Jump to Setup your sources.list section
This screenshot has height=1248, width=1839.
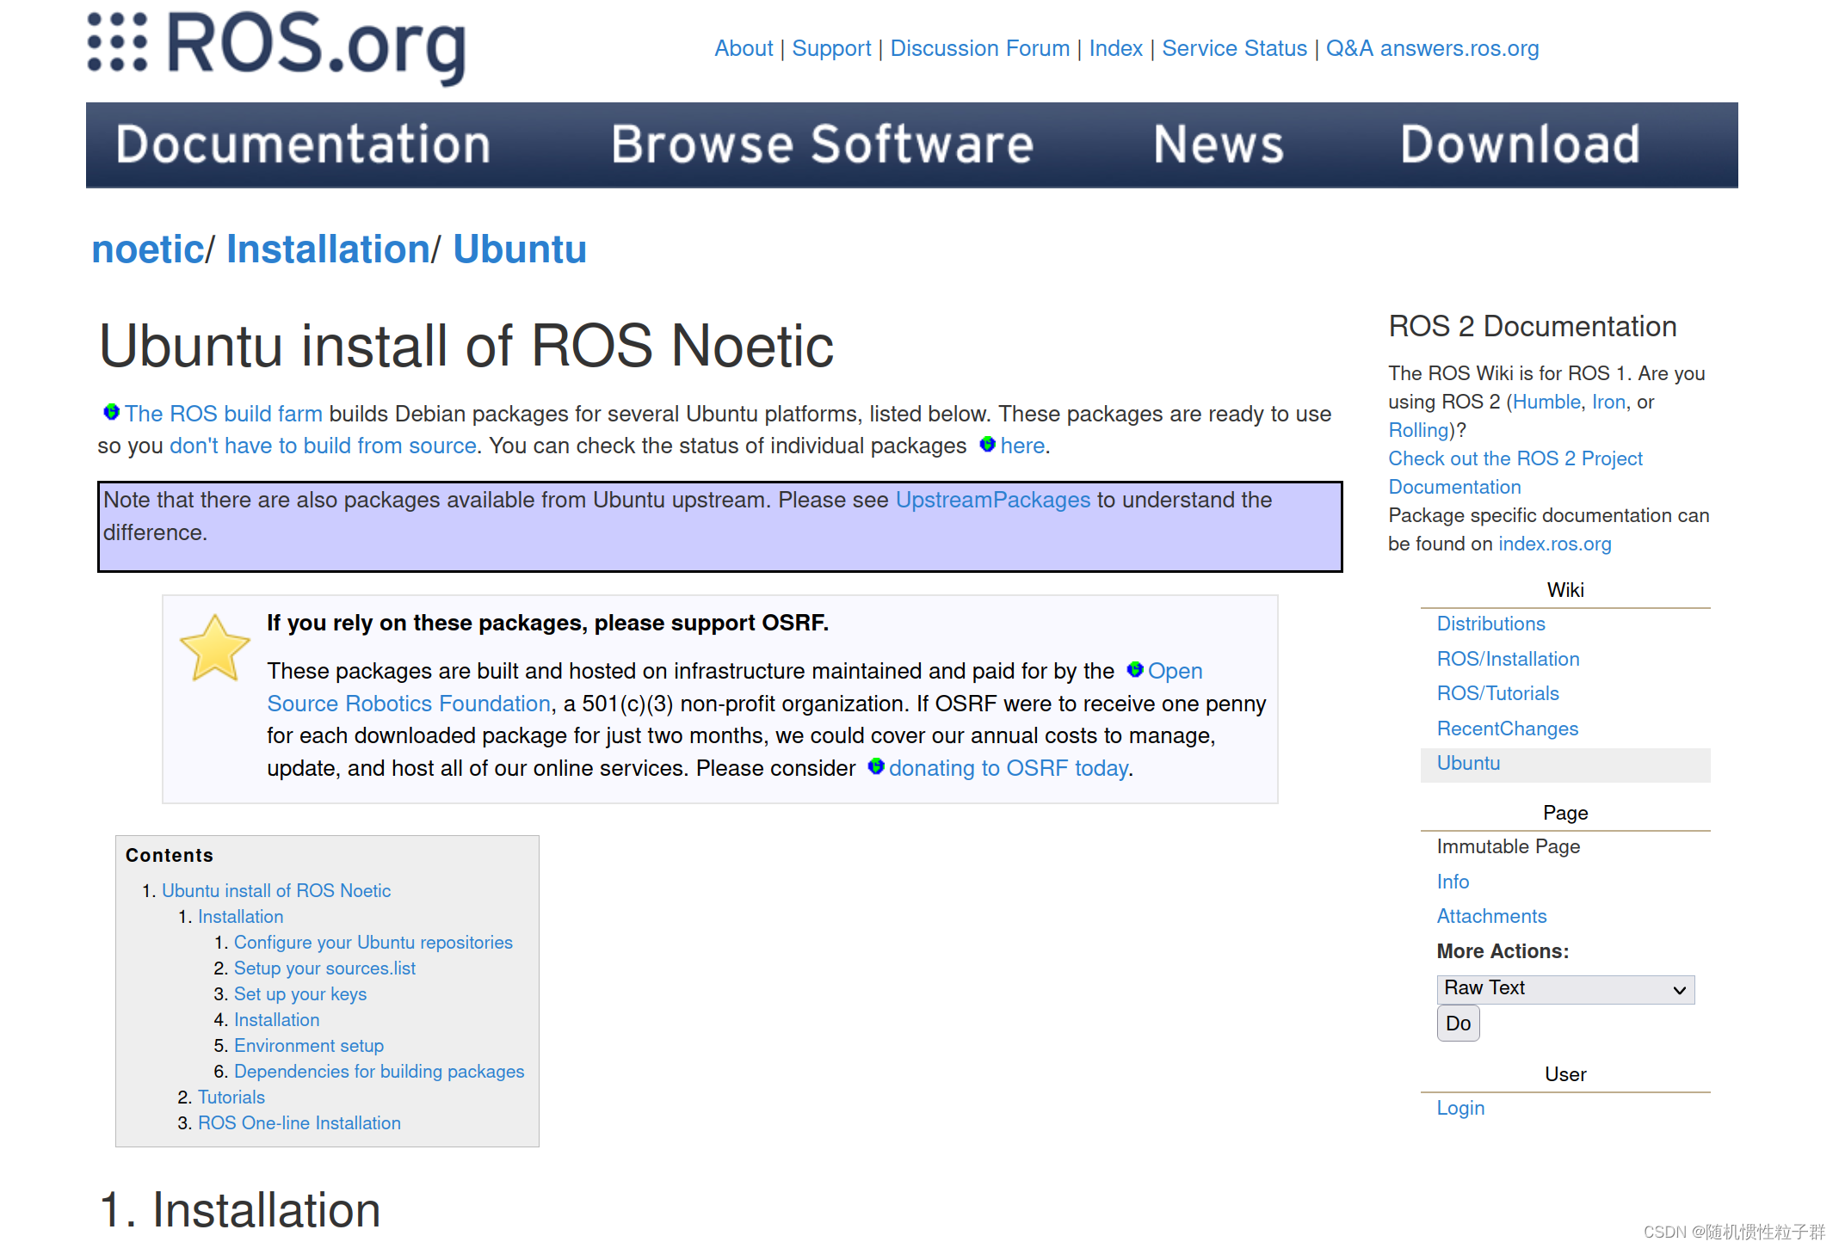coord(324,968)
